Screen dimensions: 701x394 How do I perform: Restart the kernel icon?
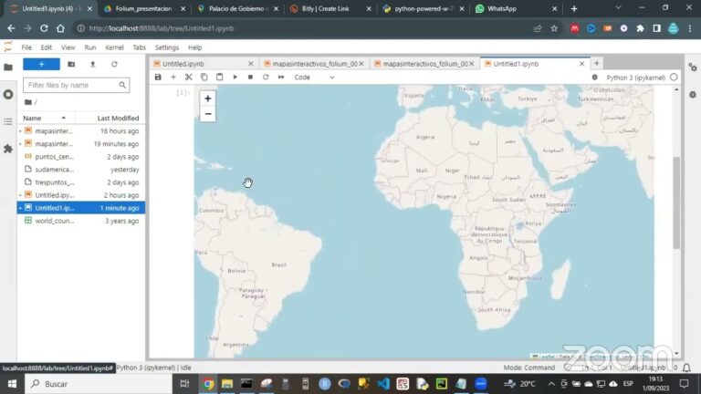coord(266,78)
